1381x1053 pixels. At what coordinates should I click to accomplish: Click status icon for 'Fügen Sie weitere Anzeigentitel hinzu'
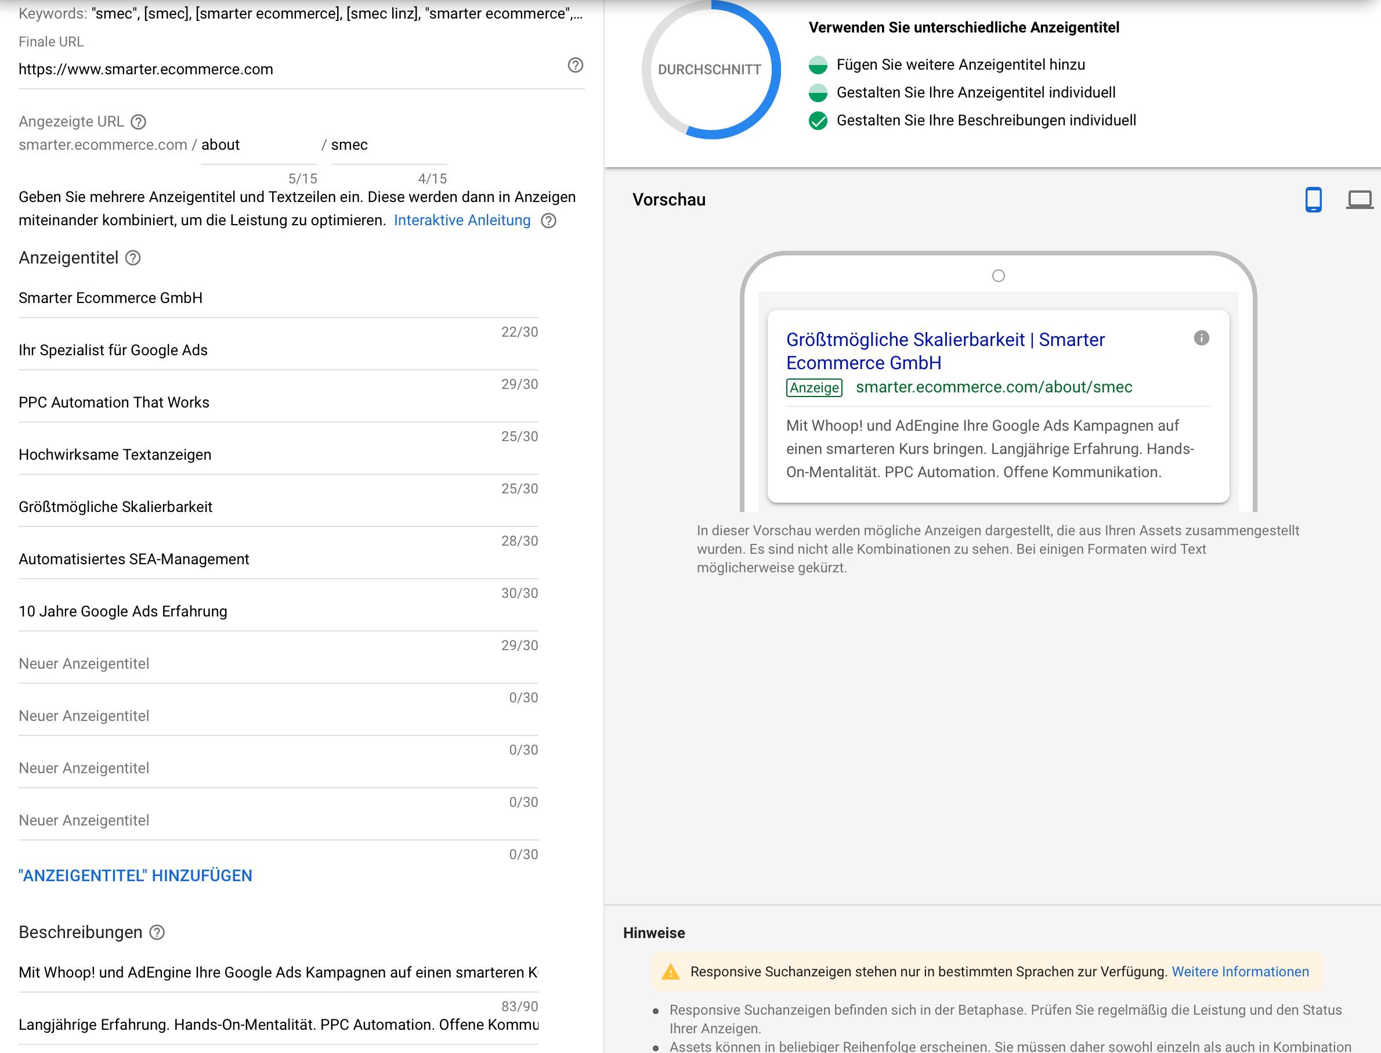pyautogui.click(x=818, y=65)
